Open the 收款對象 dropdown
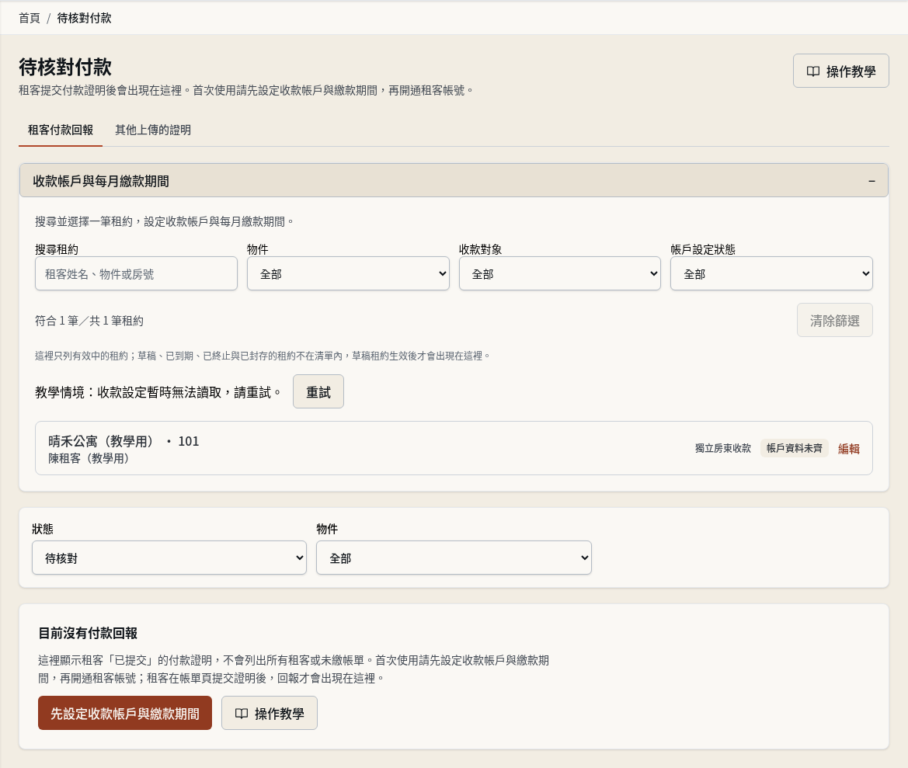Screen dimensions: 908x768 [x=560, y=274]
